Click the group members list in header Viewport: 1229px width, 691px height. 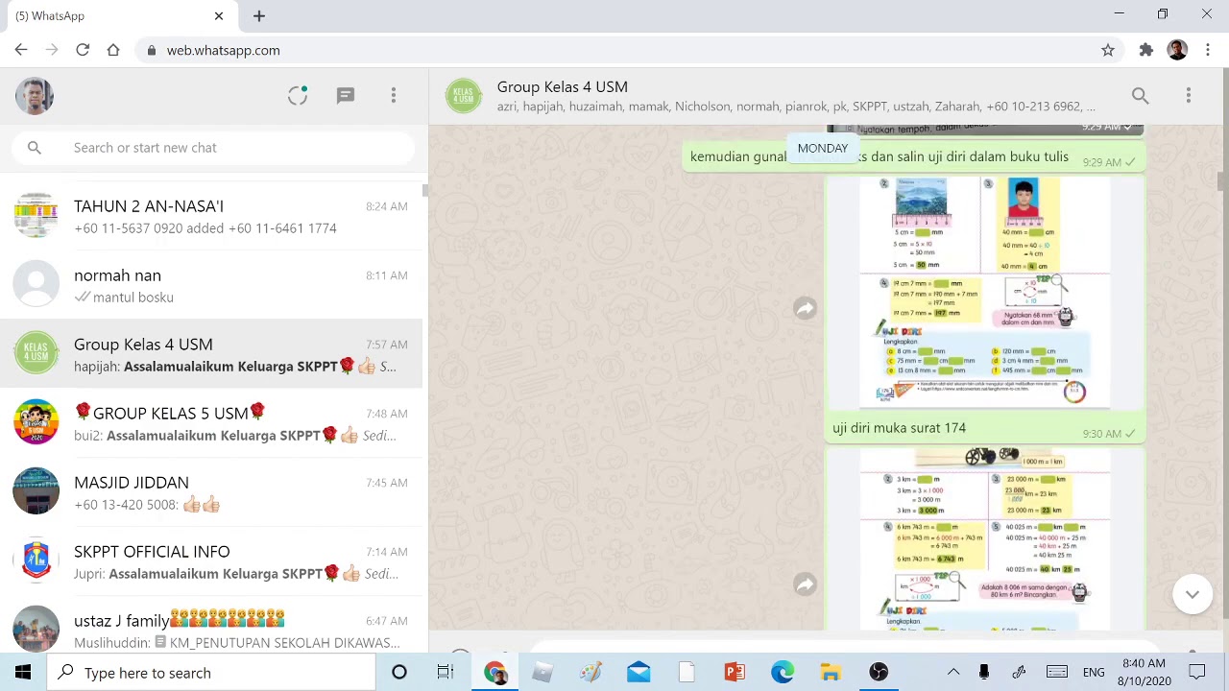pyautogui.click(x=796, y=107)
